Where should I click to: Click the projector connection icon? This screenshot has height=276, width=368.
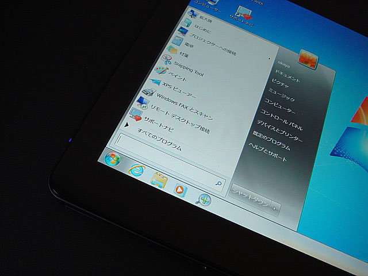183,32
